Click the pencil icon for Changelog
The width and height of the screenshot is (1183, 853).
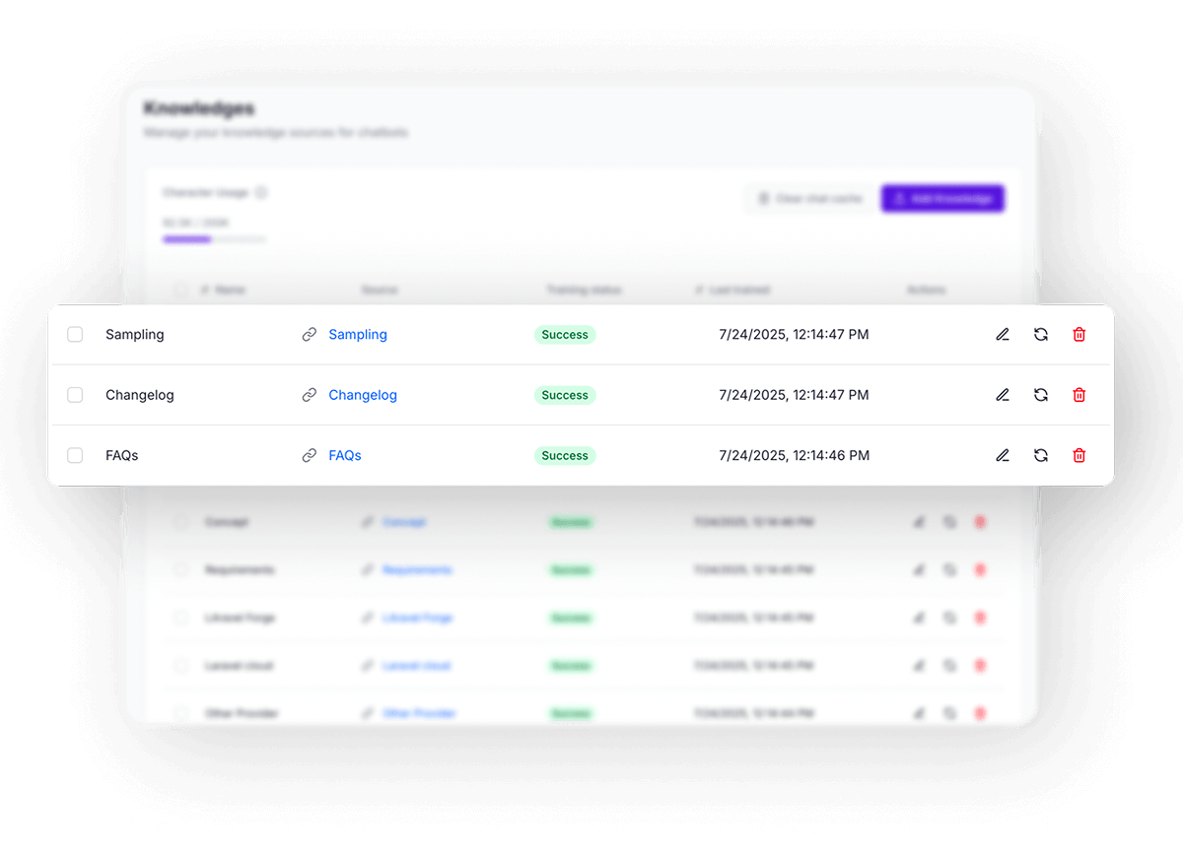pyautogui.click(x=1003, y=395)
